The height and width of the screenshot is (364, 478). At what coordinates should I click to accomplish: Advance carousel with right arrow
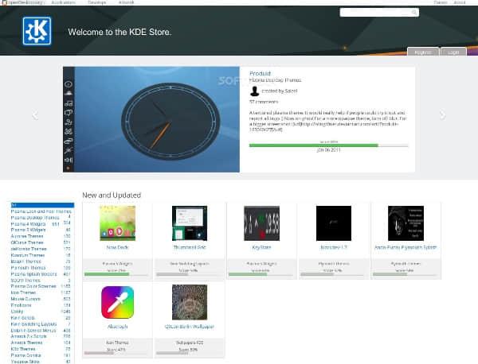tap(443, 115)
